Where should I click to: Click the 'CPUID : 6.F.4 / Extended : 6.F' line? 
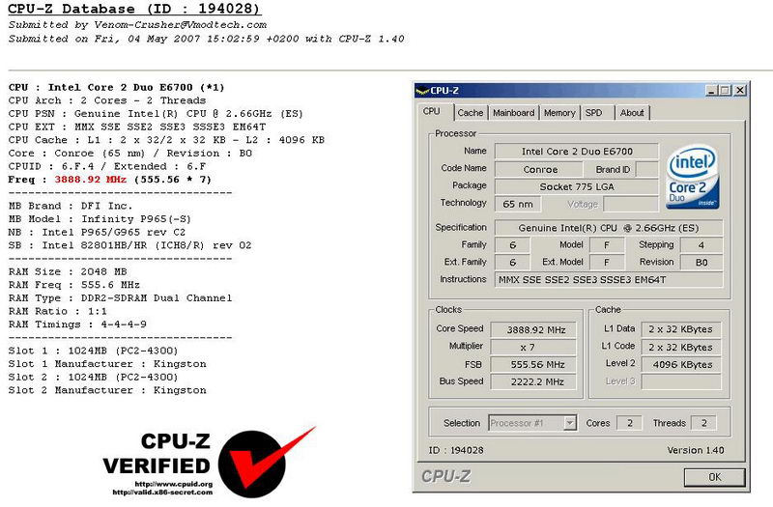(107, 166)
